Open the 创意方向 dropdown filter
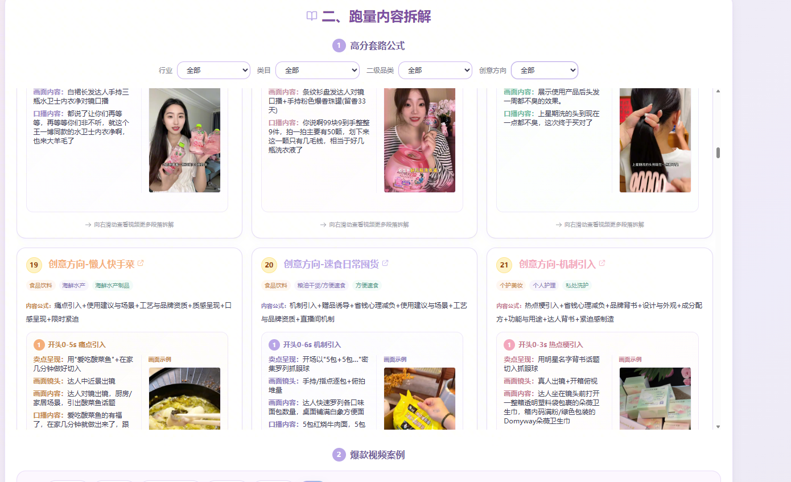 tap(545, 70)
